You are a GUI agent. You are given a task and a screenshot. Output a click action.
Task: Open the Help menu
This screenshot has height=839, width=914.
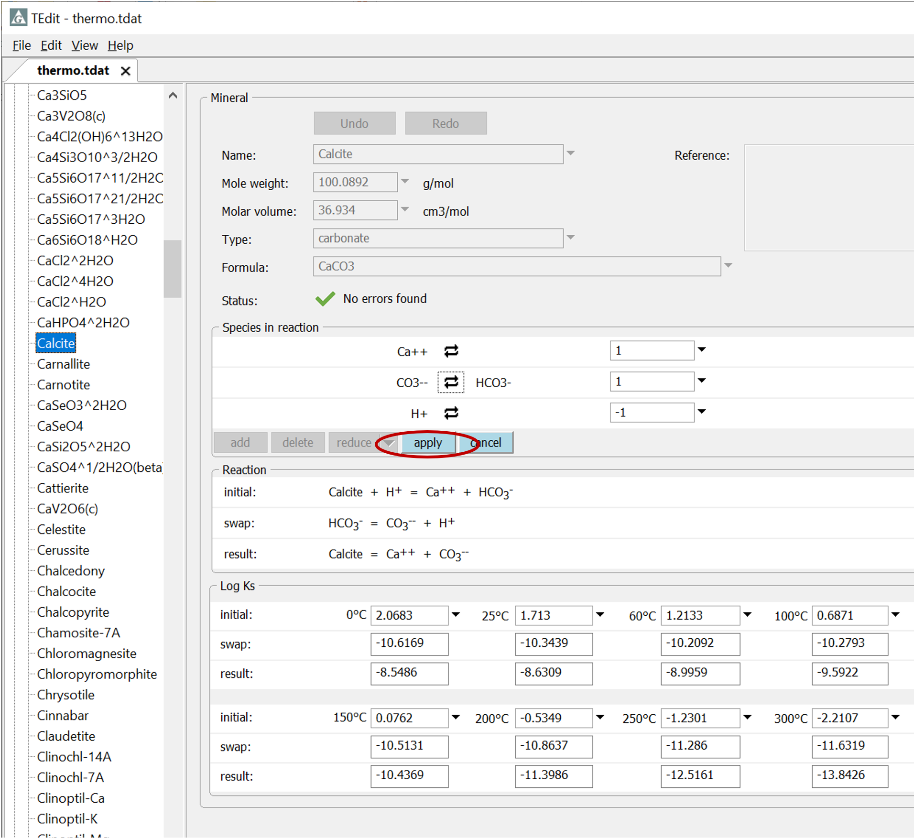pyautogui.click(x=120, y=45)
